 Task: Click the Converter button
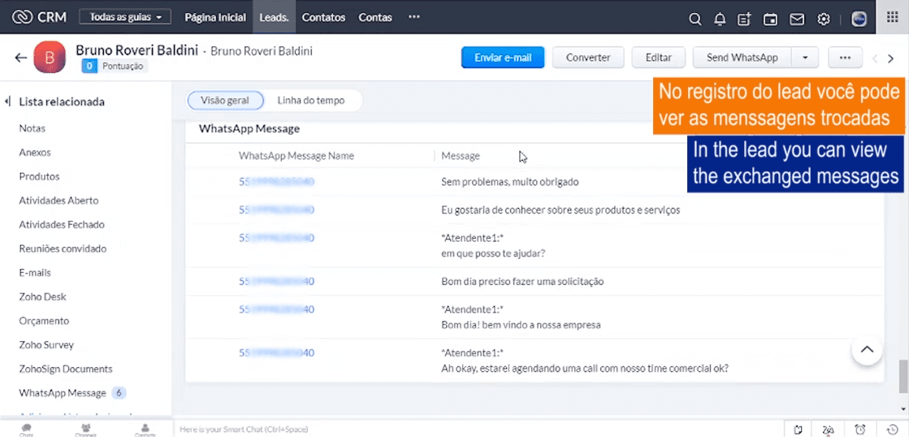click(x=588, y=58)
